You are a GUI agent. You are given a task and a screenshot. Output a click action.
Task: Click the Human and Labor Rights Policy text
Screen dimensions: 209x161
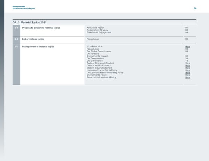(102, 70)
